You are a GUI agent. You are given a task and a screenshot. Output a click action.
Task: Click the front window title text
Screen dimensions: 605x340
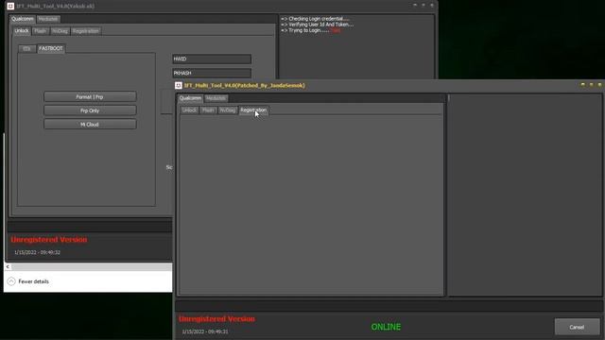click(x=244, y=85)
